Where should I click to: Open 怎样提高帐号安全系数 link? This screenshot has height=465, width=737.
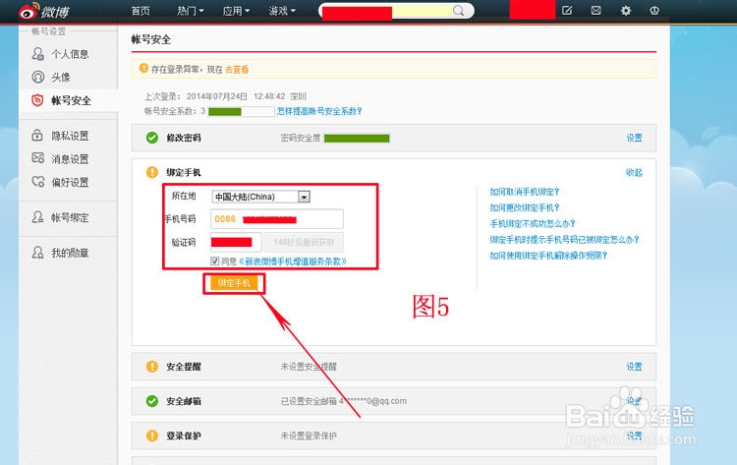319,111
